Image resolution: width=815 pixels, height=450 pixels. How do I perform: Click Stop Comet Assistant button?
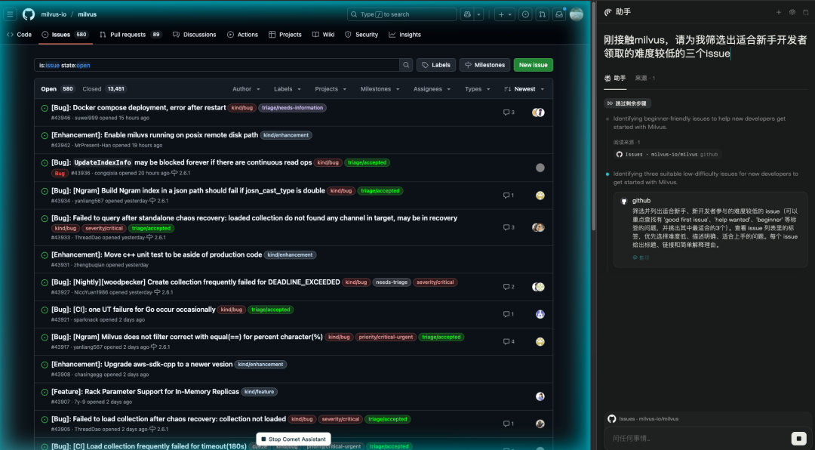click(x=294, y=439)
